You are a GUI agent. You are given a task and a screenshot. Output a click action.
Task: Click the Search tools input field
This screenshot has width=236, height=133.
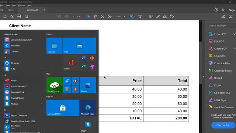[x=222, y=25]
